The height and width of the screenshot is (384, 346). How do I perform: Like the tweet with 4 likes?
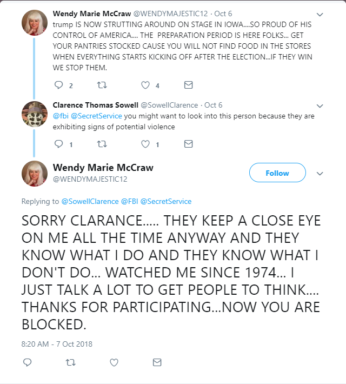click(x=145, y=85)
